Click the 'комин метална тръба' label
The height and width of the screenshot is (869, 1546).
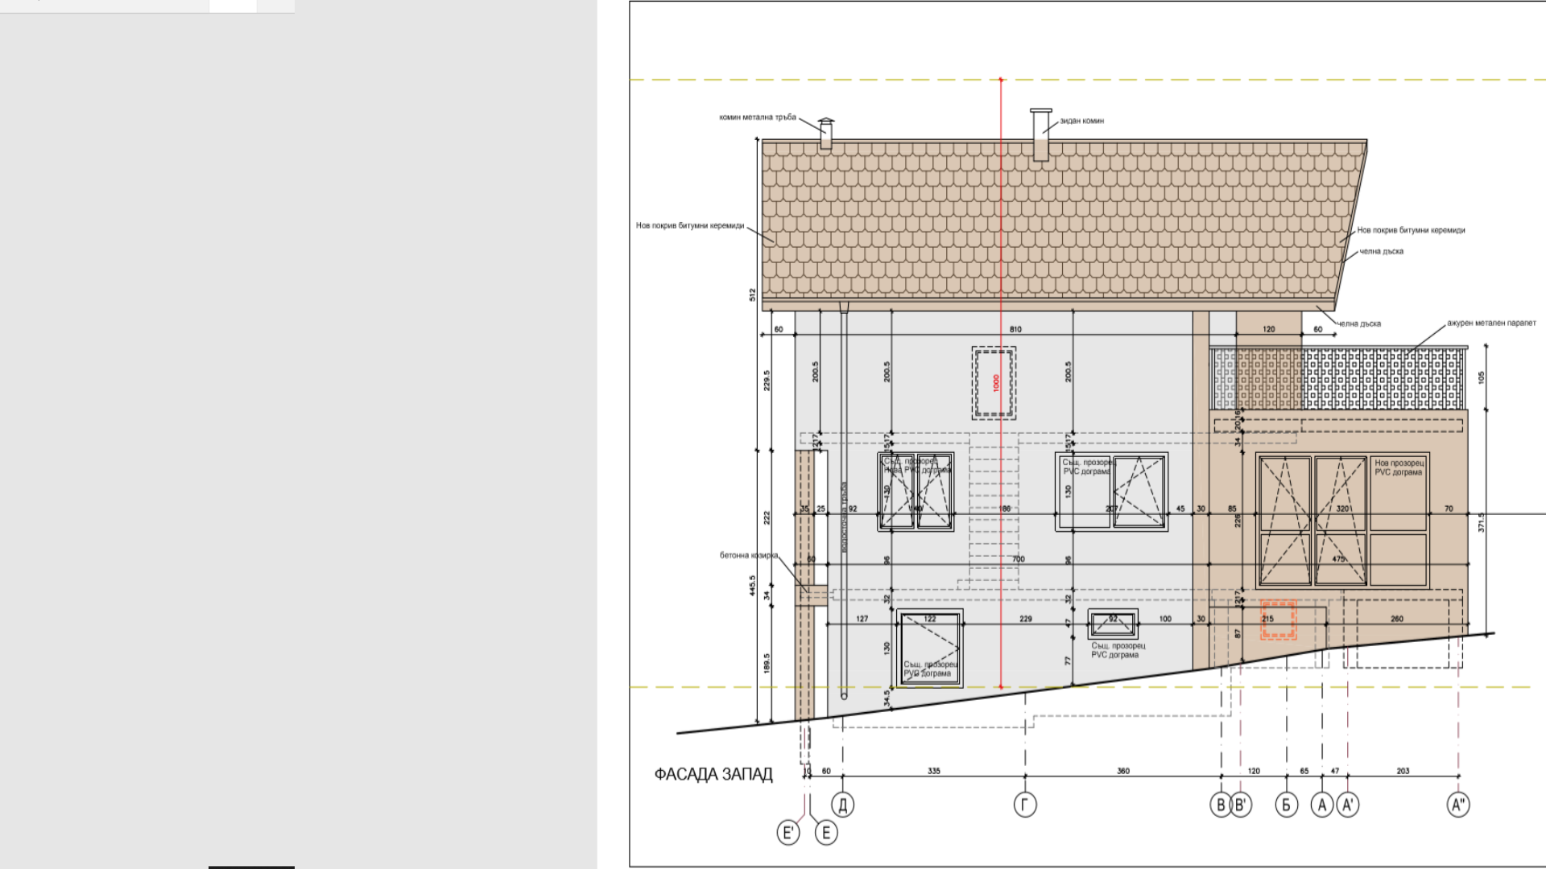tap(757, 117)
